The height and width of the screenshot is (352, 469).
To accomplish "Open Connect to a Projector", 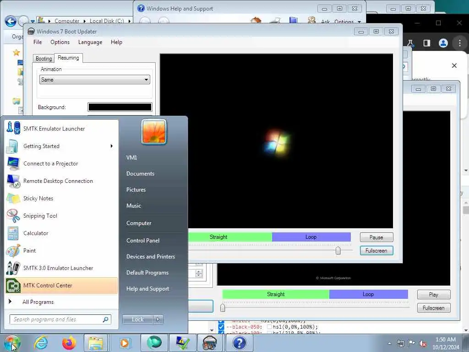I will click(61, 164).
